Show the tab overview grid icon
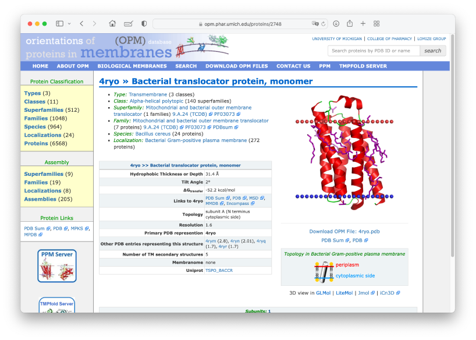 (x=376, y=24)
